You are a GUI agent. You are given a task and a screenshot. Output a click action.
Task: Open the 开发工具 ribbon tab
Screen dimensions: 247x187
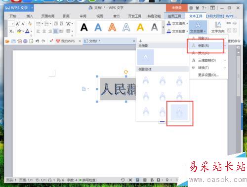[x=135, y=16]
